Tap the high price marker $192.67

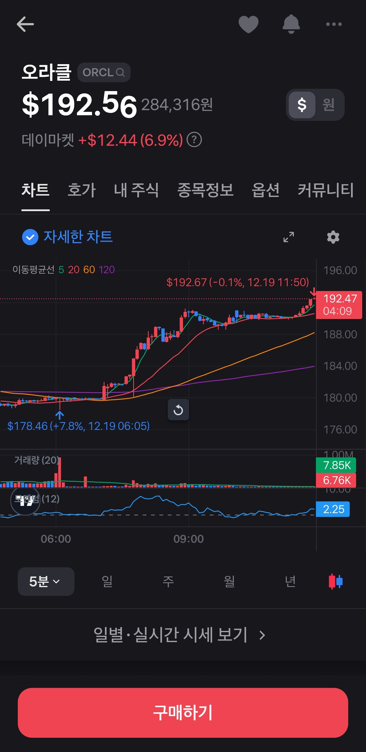coord(238,282)
